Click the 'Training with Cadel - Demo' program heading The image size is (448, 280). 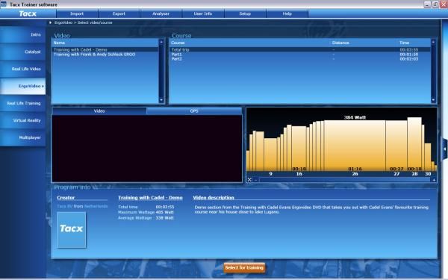150,197
